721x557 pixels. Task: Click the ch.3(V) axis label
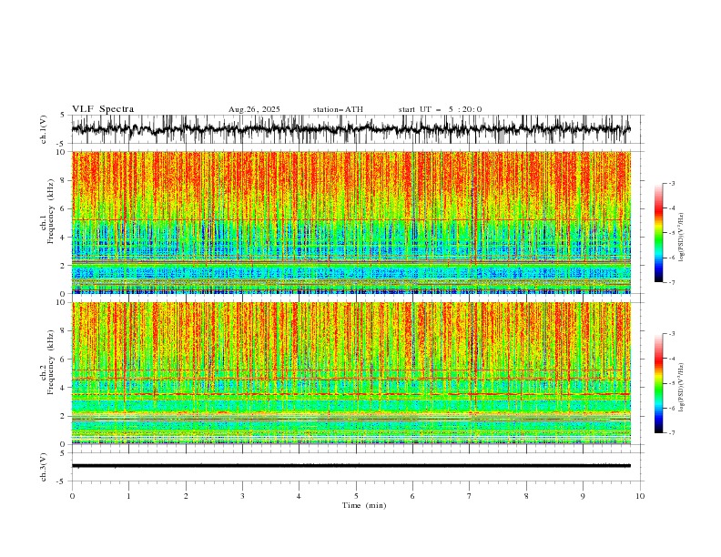(43, 467)
